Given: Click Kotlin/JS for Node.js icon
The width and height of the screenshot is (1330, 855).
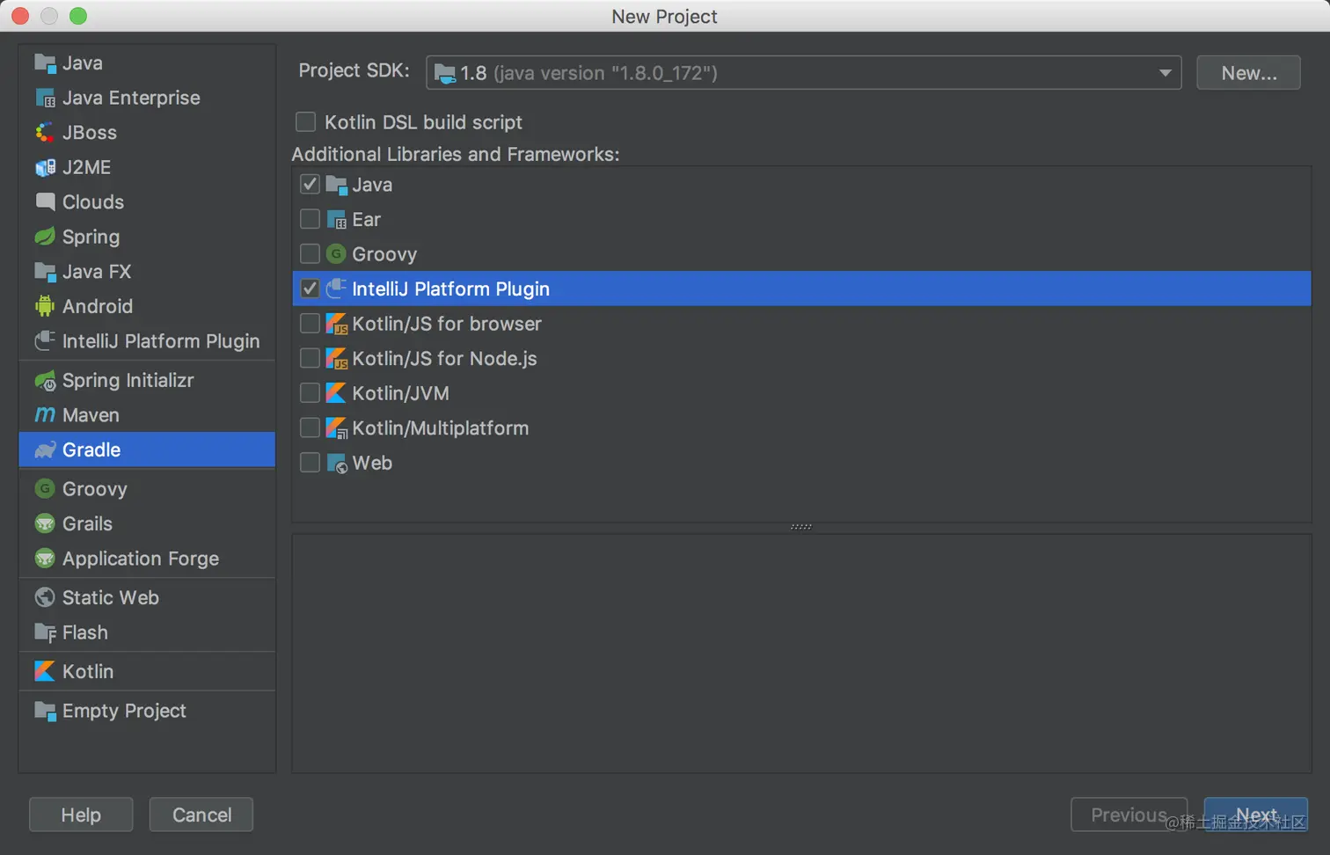Looking at the screenshot, I should [x=336, y=359].
